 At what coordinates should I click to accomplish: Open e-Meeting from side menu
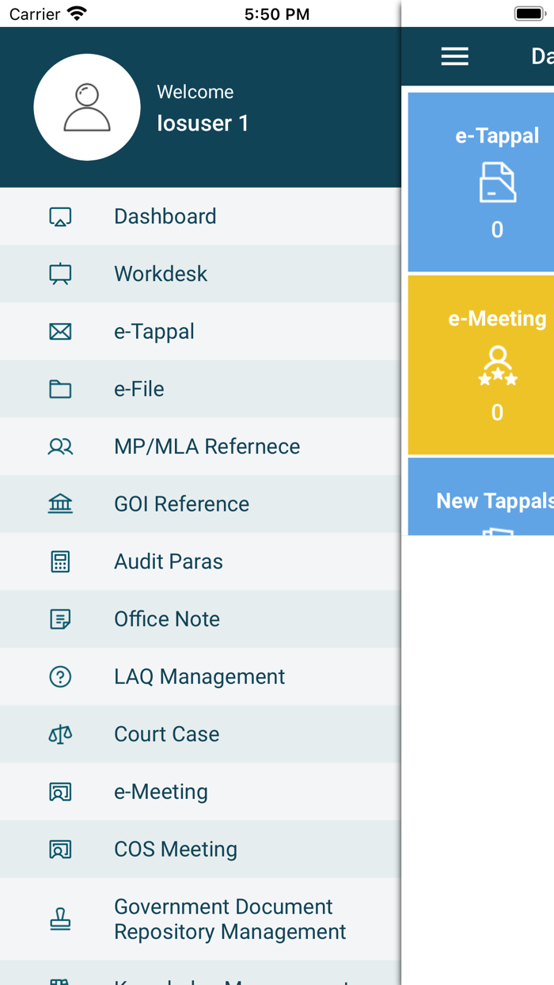click(200, 792)
